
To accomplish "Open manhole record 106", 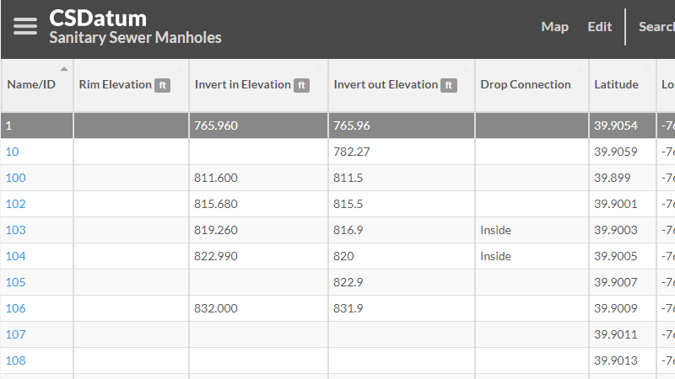I will point(15,309).
